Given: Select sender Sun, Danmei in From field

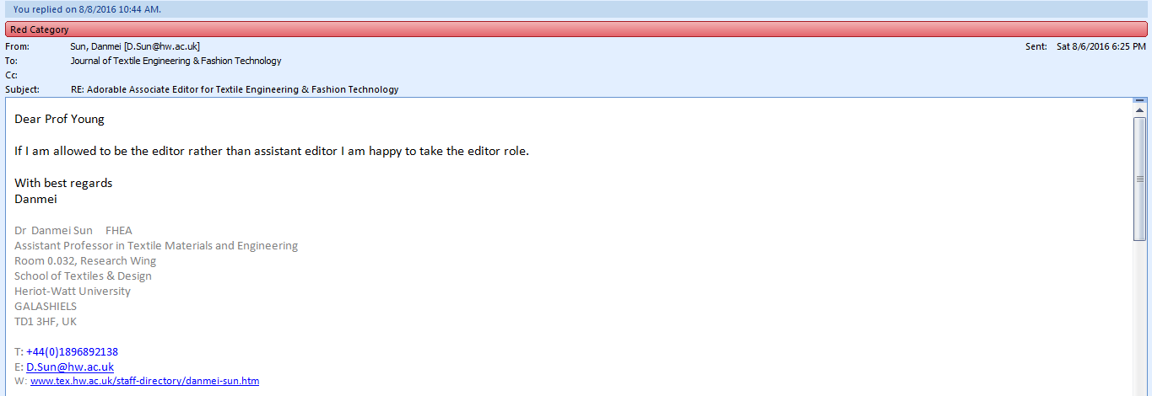Looking at the screenshot, I should tap(135, 46).
